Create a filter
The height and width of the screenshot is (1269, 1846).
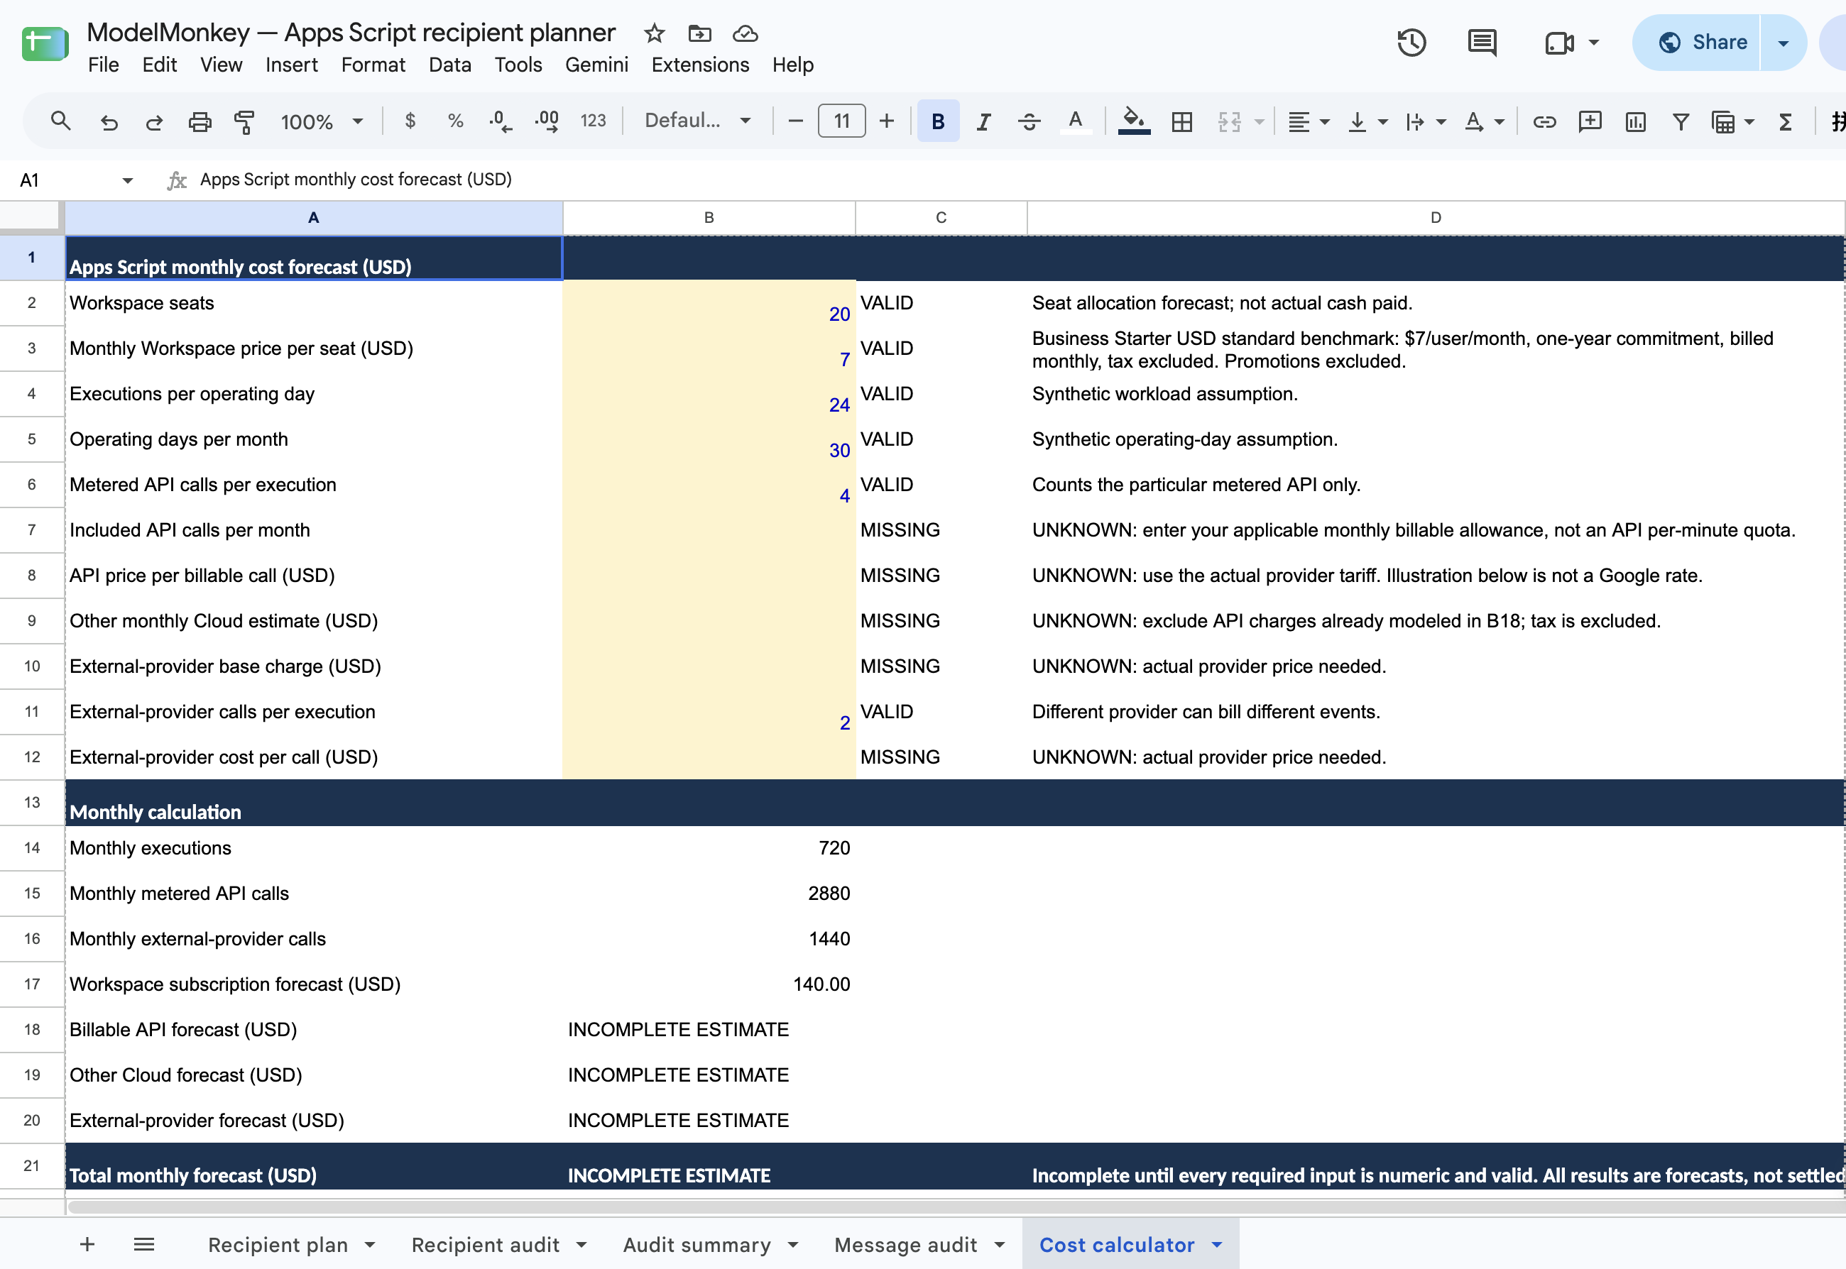tap(1680, 121)
